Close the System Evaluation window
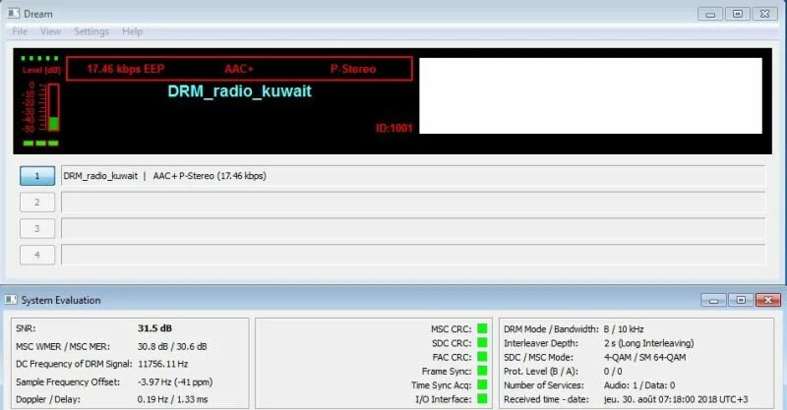Image resolution: width=787 pixels, height=410 pixels. 768,300
